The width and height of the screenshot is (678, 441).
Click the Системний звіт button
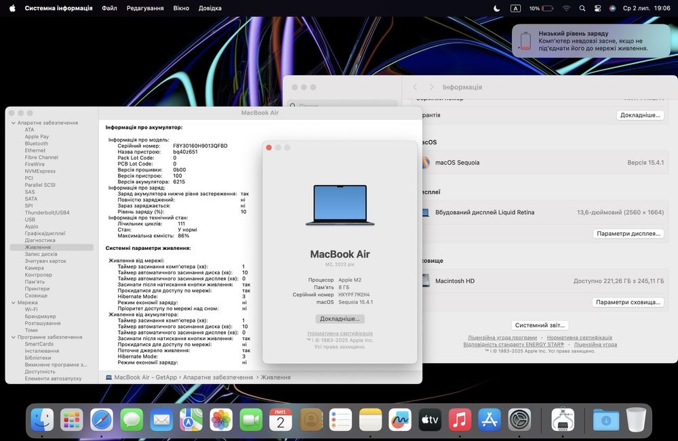540,324
